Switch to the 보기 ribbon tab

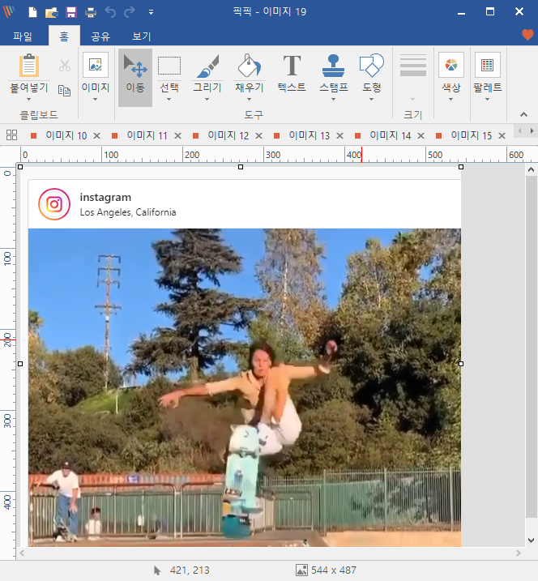pos(142,36)
